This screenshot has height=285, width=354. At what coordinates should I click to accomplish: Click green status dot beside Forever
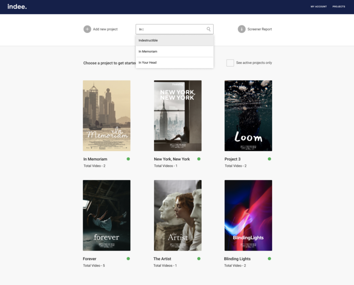[x=128, y=259]
